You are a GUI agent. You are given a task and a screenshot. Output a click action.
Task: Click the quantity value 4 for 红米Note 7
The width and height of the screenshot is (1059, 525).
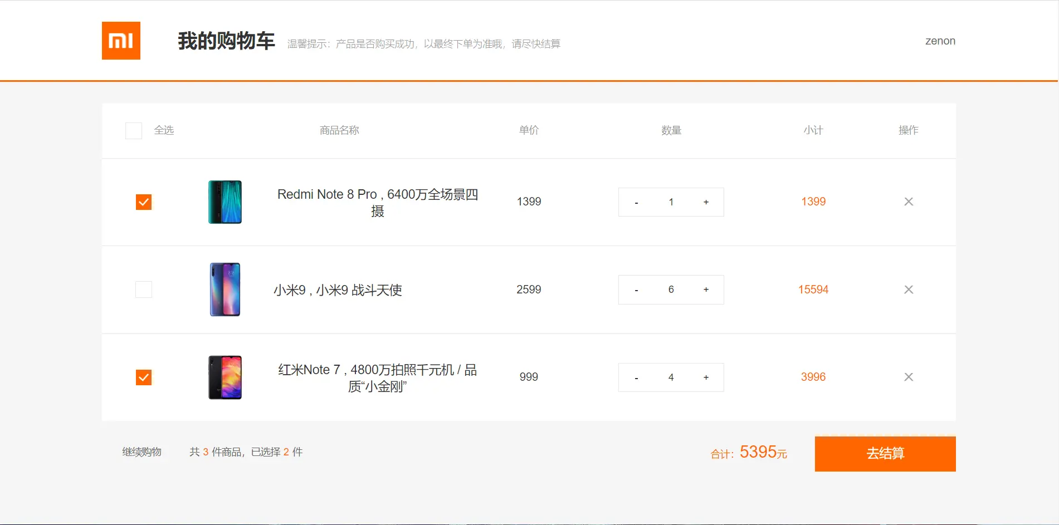tap(671, 377)
